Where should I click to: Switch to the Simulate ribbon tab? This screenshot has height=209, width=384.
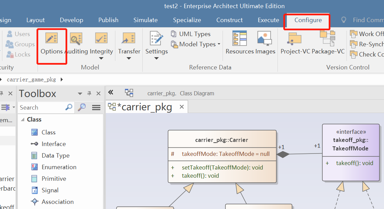[145, 20]
